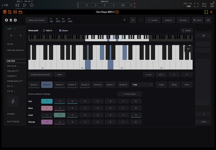Select the MIDI in radio button
The width and height of the screenshot is (216, 150).
click(48, 31)
